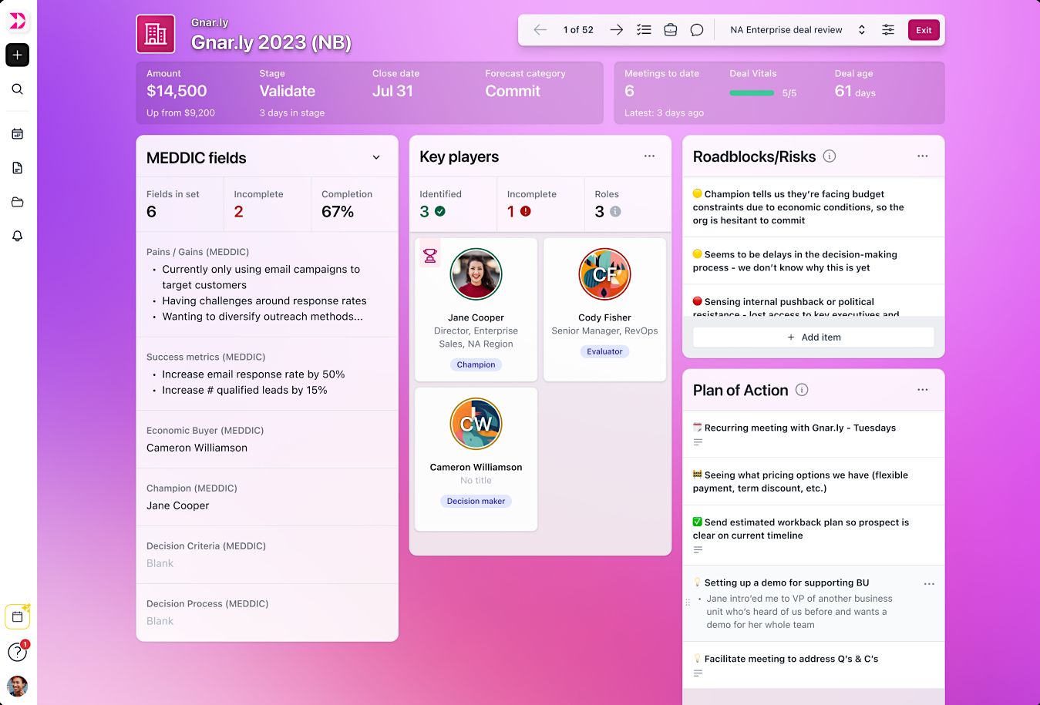The height and width of the screenshot is (705, 1040).
Task: Open Facilitate meeting to address Q's item
Action: pyautogui.click(x=813, y=665)
